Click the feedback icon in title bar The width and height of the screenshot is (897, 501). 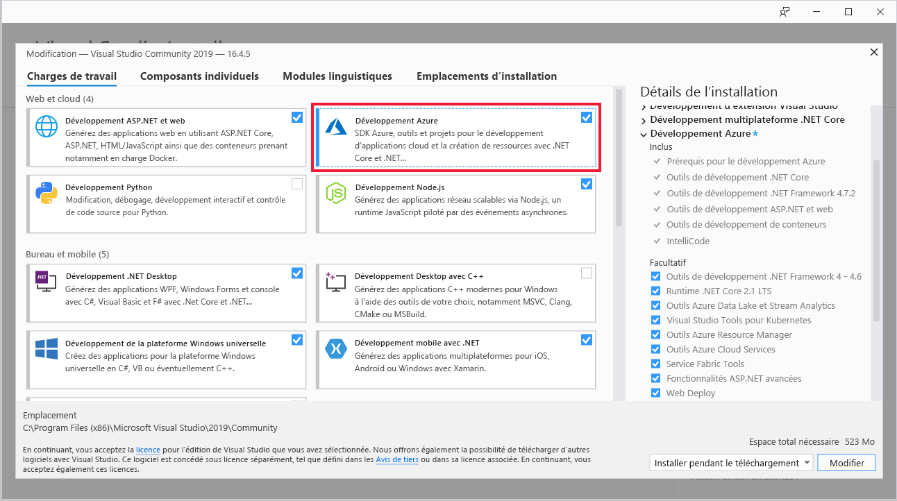click(x=785, y=11)
